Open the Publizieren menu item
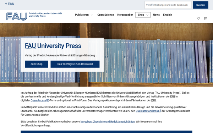 coord(82,15)
